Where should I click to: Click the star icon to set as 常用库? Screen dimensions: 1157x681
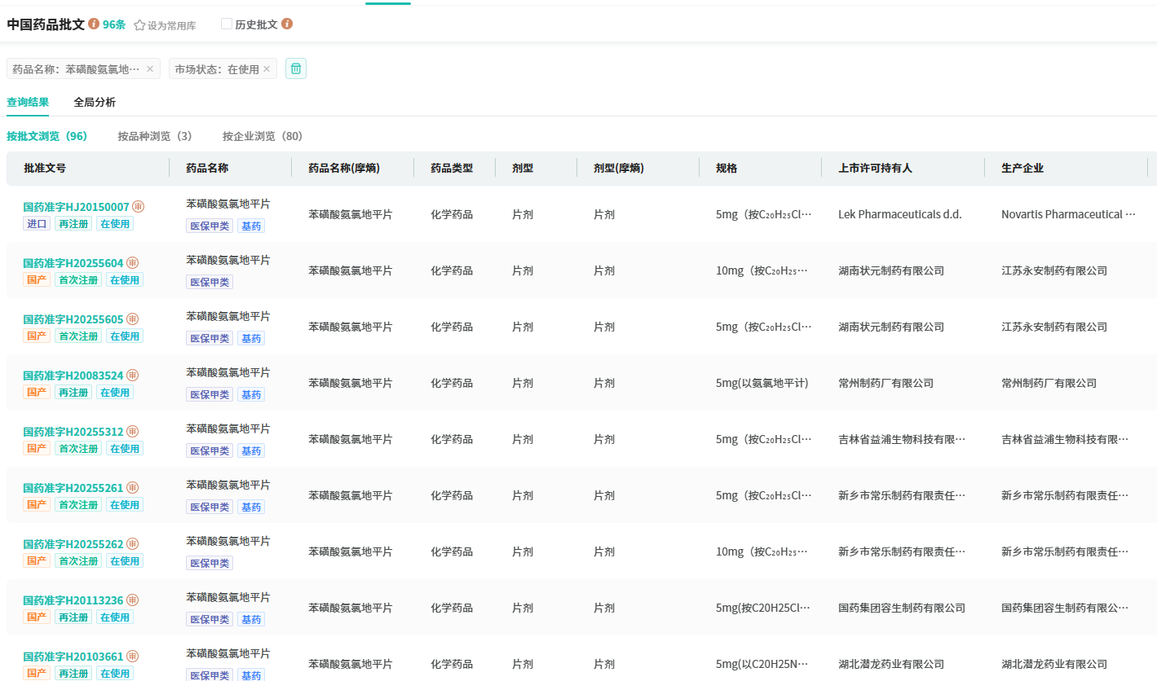pos(139,25)
